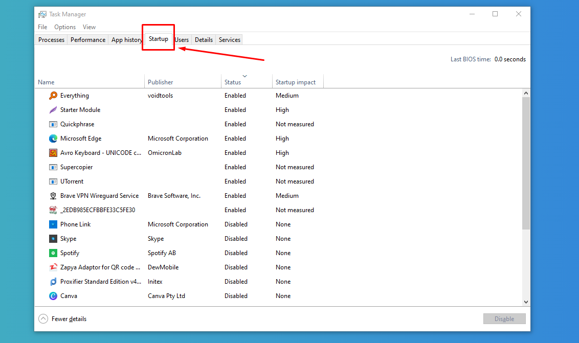Click the Proxifier Standard Edition icon
579x343 pixels.
coord(53,281)
